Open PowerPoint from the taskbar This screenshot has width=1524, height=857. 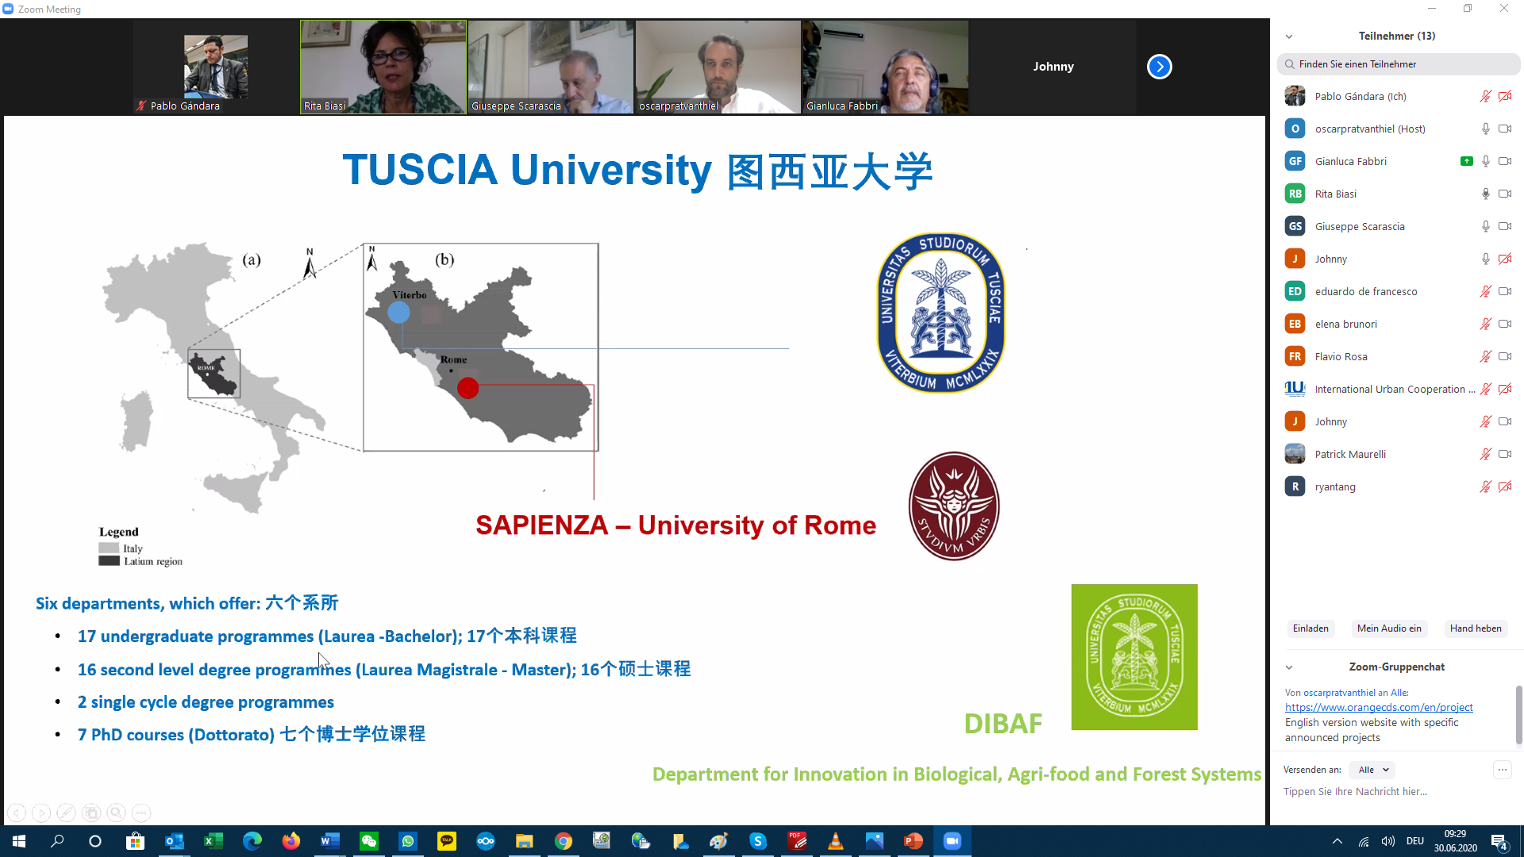913,841
